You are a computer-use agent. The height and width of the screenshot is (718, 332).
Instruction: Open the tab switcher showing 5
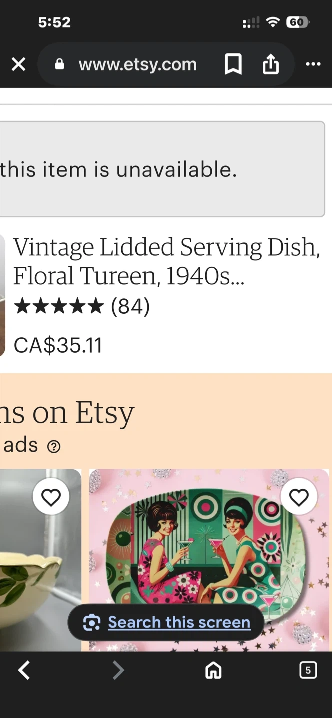coord(308,670)
